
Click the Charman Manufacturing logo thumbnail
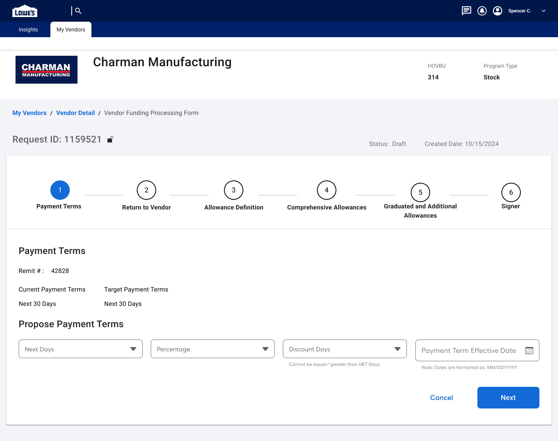point(46,70)
